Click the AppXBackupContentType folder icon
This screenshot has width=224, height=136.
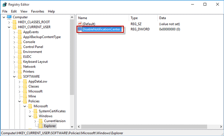click(x=20, y=37)
